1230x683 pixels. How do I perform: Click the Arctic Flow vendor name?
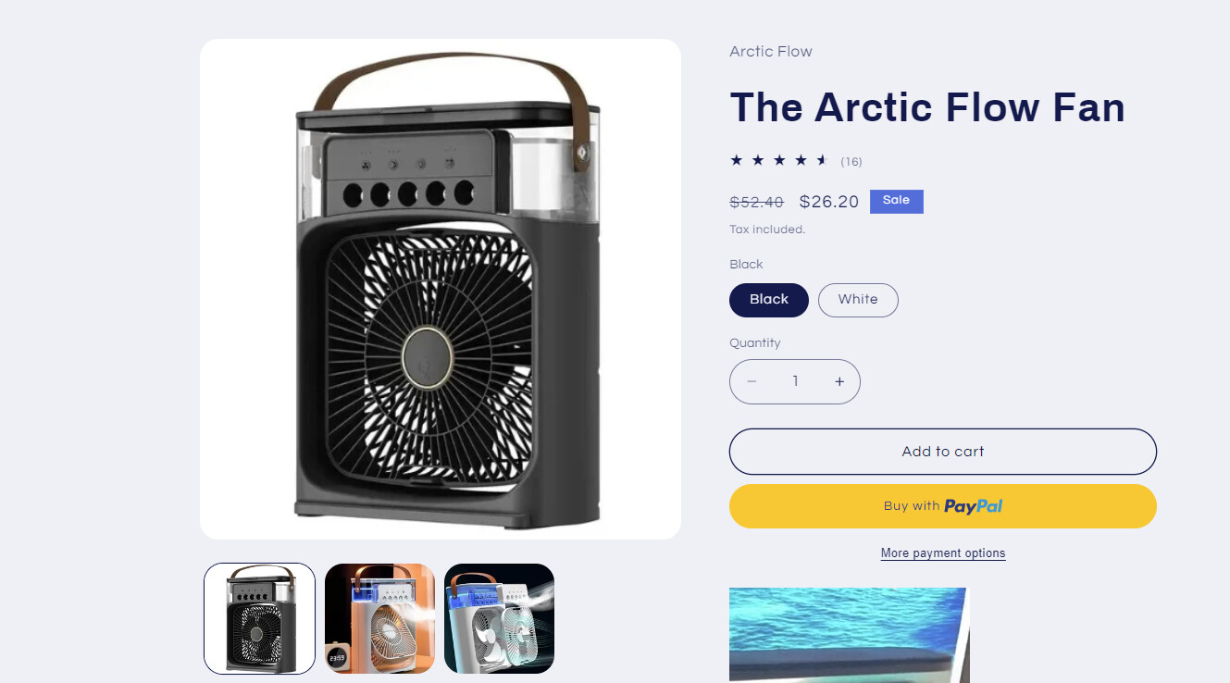771,52
